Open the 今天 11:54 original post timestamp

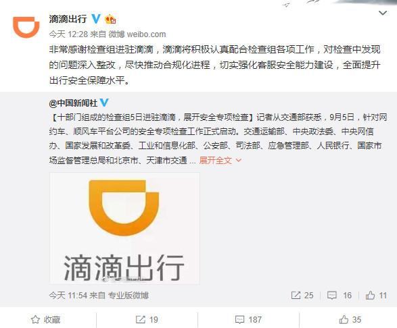click(x=68, y=295)
